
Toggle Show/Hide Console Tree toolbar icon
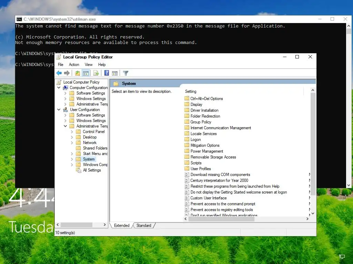point(86,73)
